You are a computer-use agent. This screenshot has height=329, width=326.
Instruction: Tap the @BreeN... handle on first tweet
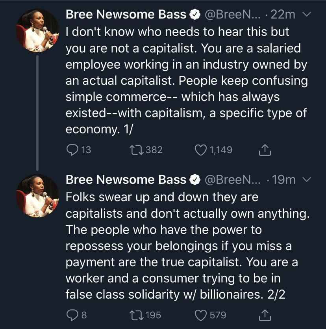[x=232, y=15]
